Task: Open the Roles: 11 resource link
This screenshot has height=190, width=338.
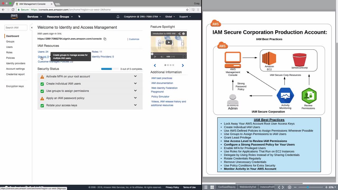Action: click(97, 52)
